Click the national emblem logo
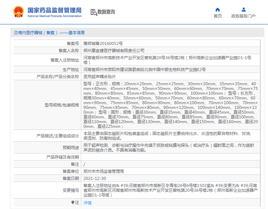Screen dimensions: 268x209 pos(19,11)
